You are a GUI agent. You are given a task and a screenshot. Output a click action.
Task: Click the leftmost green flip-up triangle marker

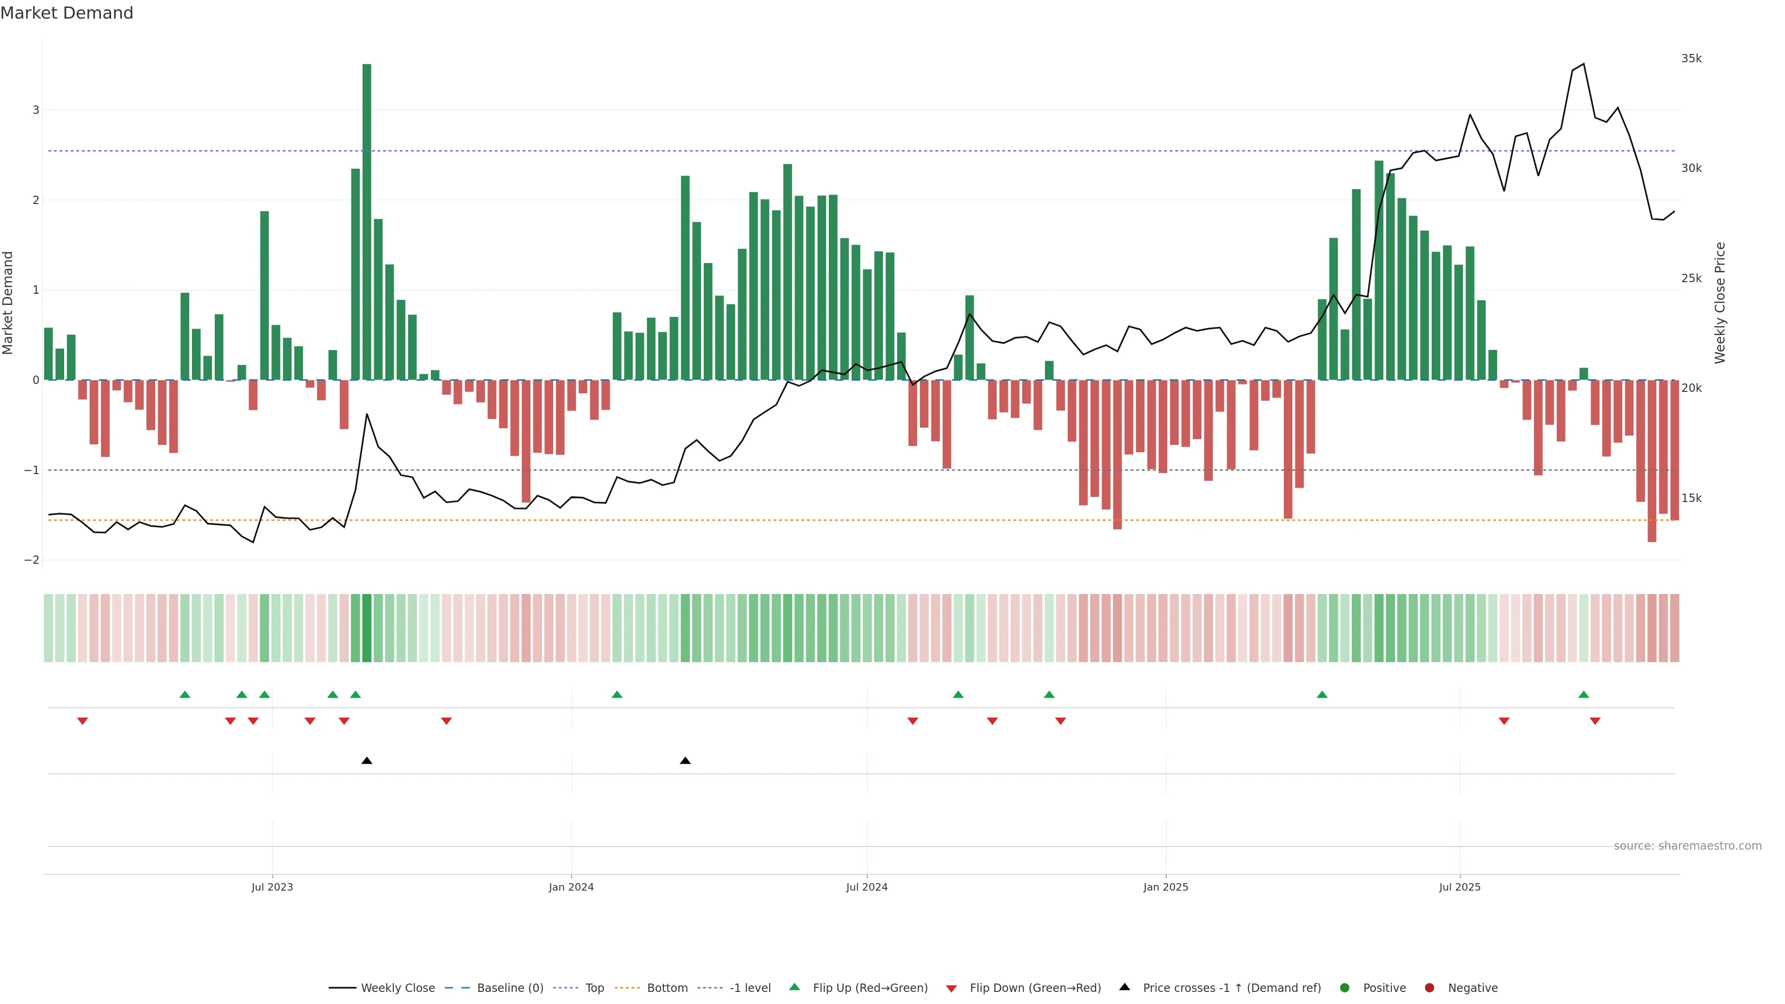185,694
